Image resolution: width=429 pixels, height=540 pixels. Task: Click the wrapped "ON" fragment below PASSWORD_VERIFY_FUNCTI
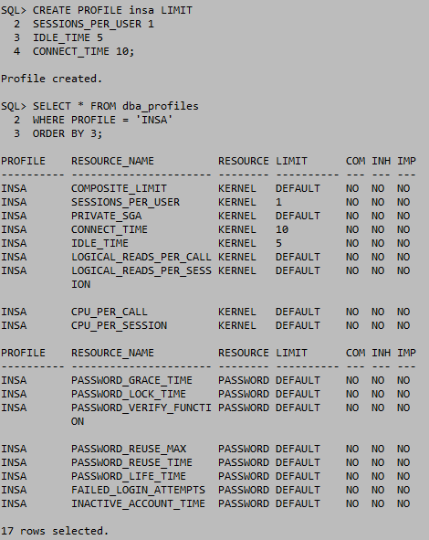click(x=78, y=421)
